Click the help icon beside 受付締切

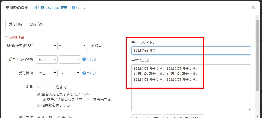pos(84,73)
